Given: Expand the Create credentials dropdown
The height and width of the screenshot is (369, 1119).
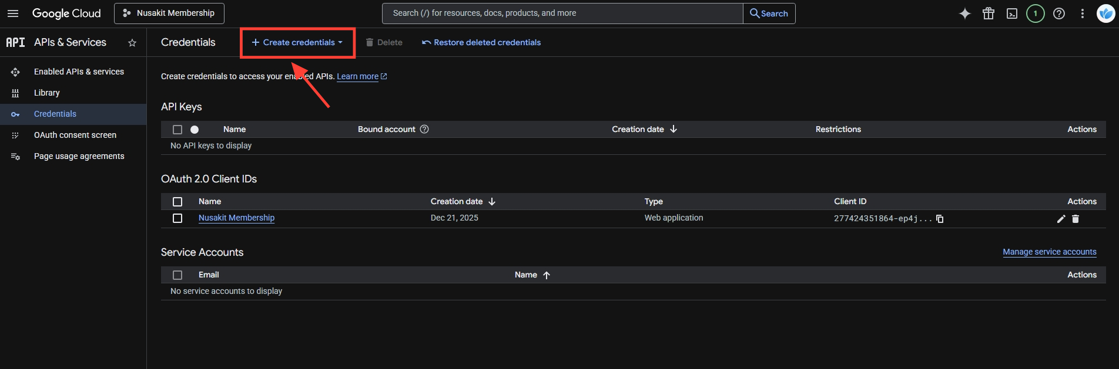Looking at the screenshot, I should point(297,42).
